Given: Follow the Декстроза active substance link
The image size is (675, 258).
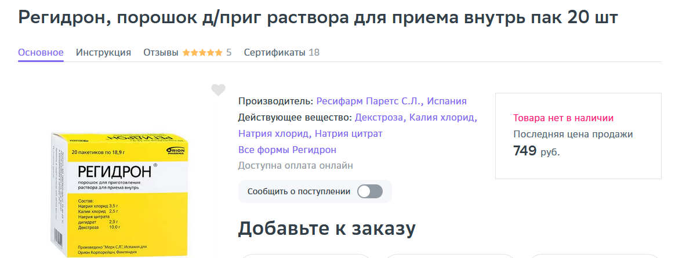Looking at the screenshot, I should [x=379, y=118].
